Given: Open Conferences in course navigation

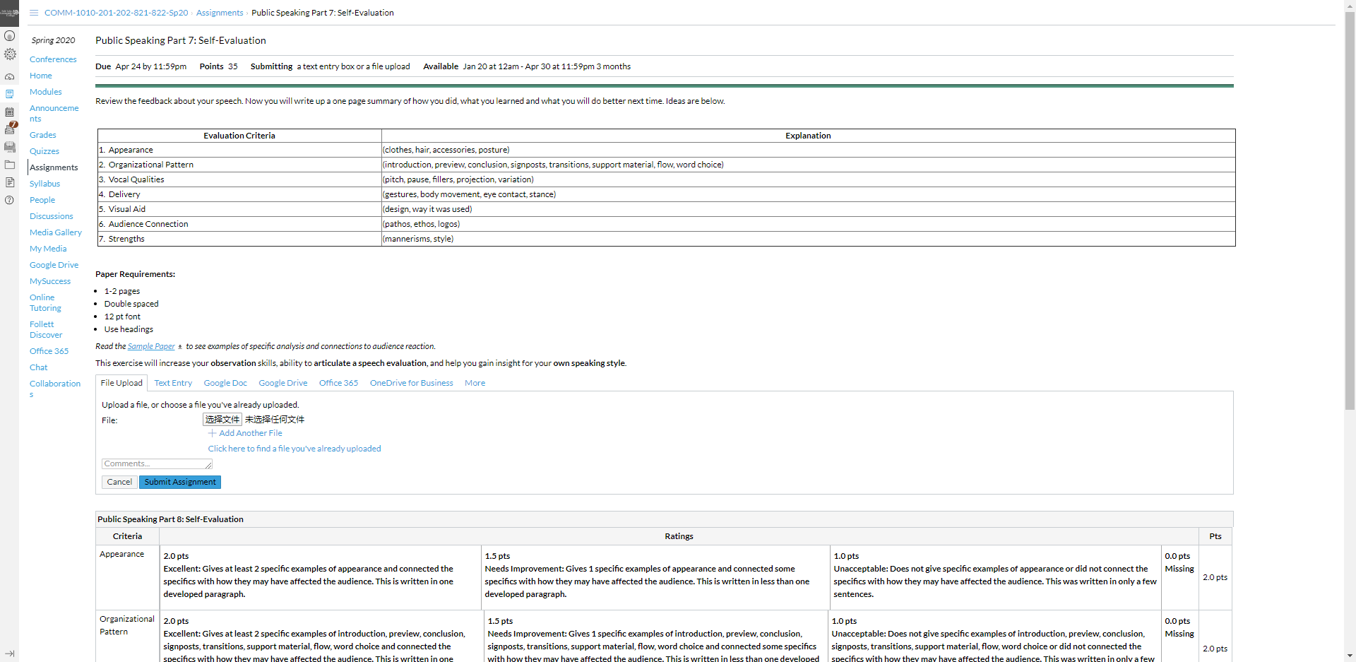Looking at the screenshot, I should pyautogui.click(x=53, y=59).
